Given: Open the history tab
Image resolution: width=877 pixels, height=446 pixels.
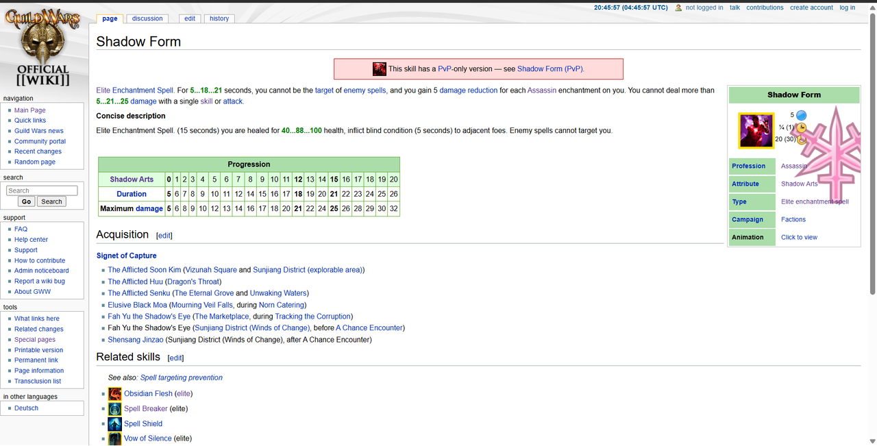Looking at the screenshot, I should click(x=219, y=18).
